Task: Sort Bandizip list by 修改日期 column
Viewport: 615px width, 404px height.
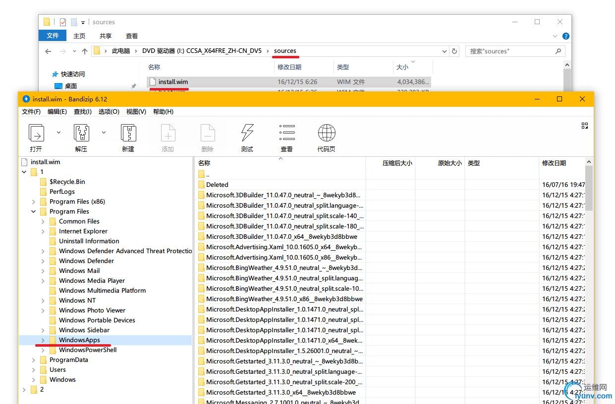Action: coord(561,163)
